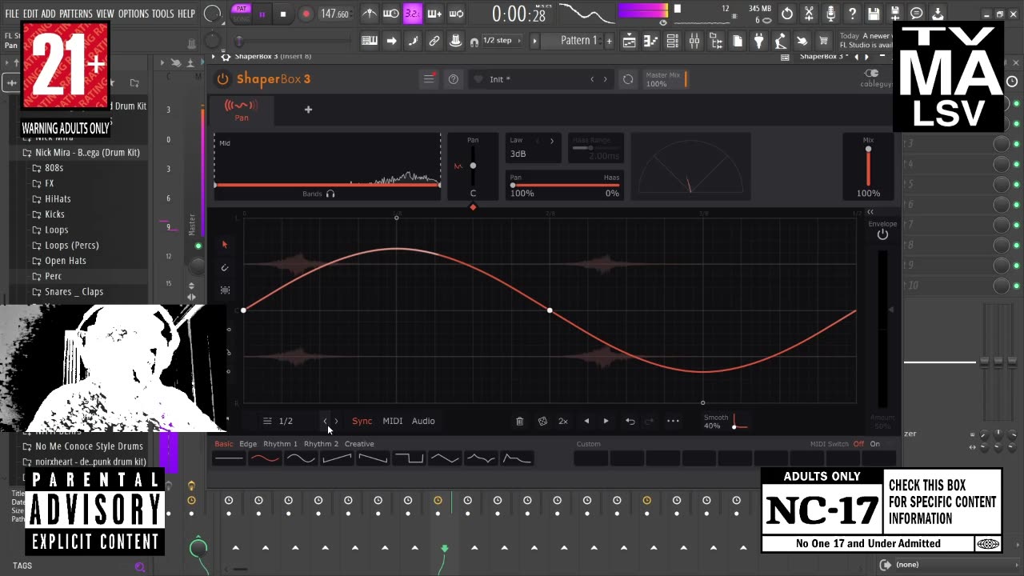Favorite the Init preset with heart icon
1024x576 pixels.
[478, 79]
